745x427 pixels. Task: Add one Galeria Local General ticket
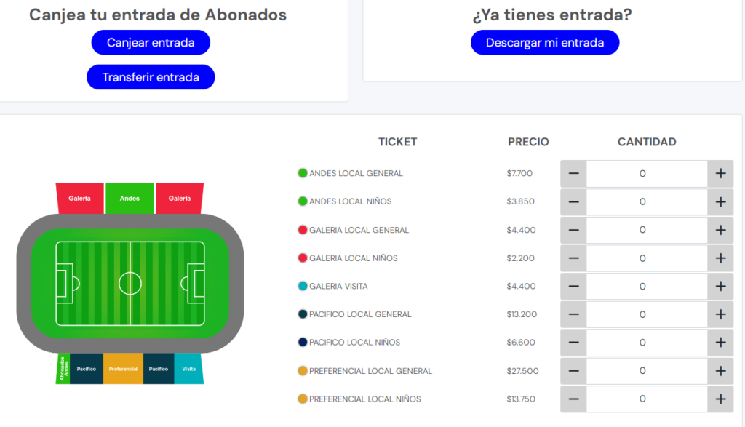[x=720, y=230]
